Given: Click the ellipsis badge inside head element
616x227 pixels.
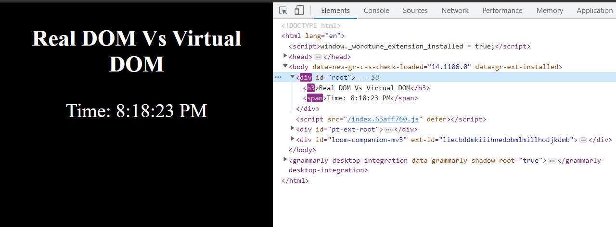Looking at the screenshot, I should coord(318,57).
